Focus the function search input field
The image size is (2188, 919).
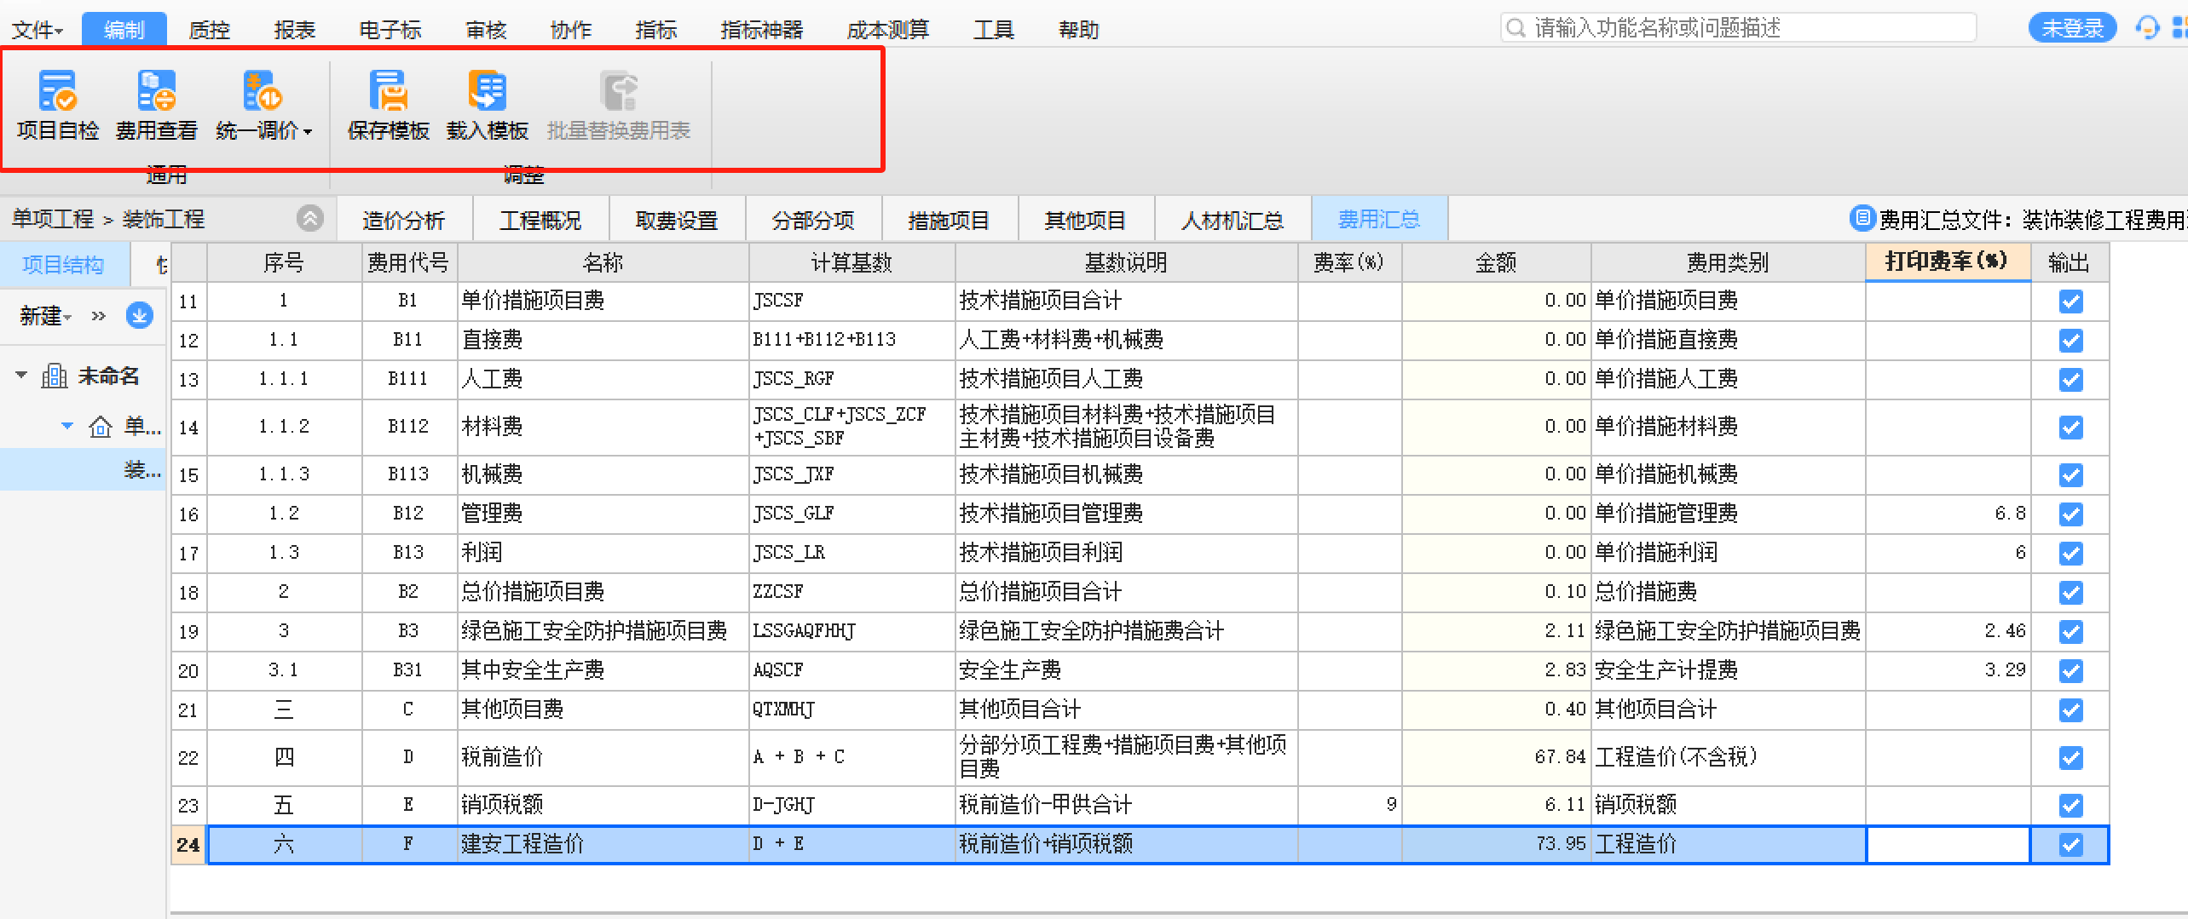[1739, 28]
